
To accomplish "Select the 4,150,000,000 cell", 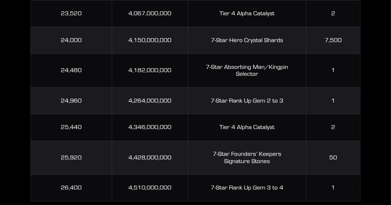I will coord(150,40).
